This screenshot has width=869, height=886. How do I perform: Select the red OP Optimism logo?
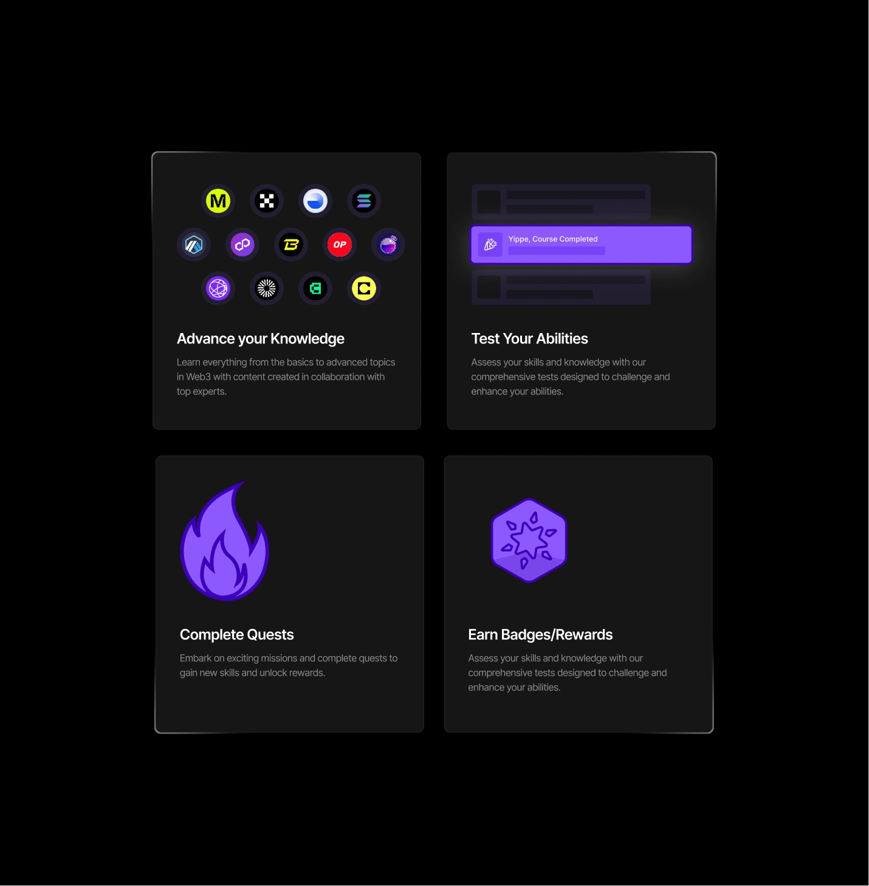pyautogui.click(x=340, y=245)
